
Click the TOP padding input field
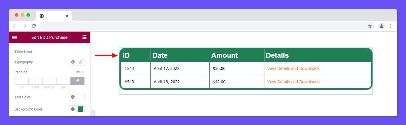coord(22,81)
